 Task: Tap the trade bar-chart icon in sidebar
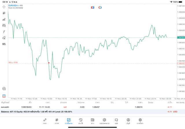4,19
